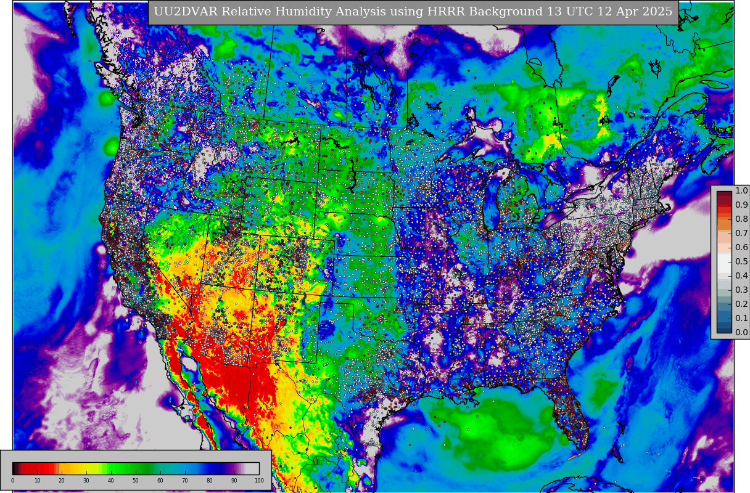Pick the dark red top swatch of vertical legend

pos(724,195)
